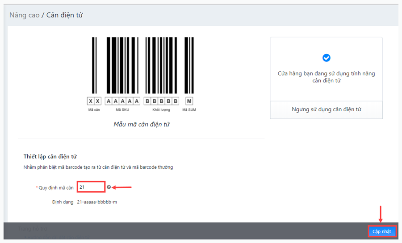The image size is (402, 243).
Task: Click the help question mark icon
Action: (109, 187)
